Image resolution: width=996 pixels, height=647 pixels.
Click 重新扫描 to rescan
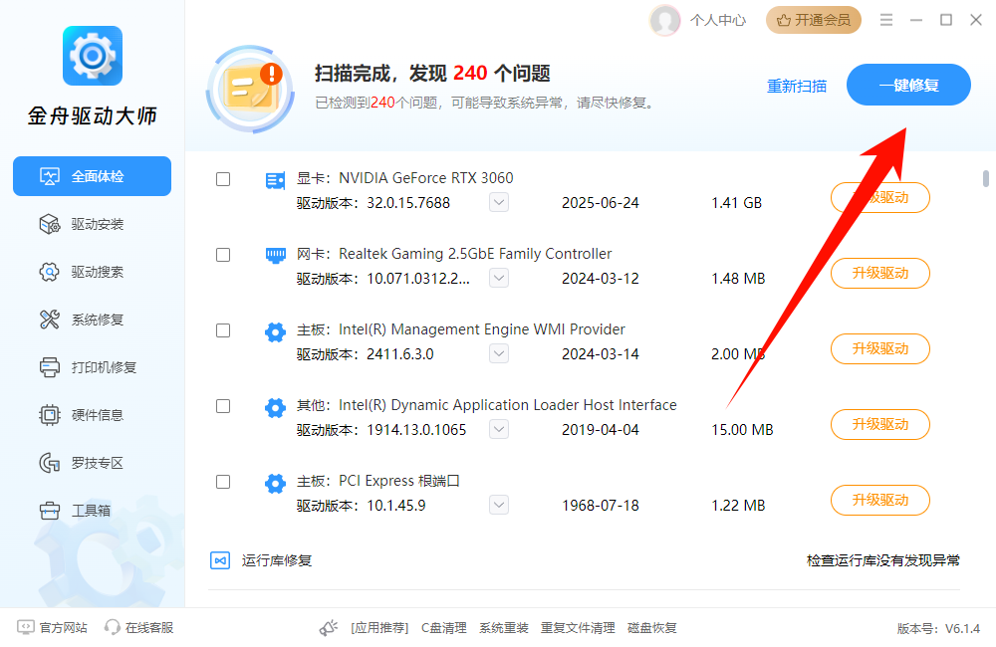coord(797,87)
